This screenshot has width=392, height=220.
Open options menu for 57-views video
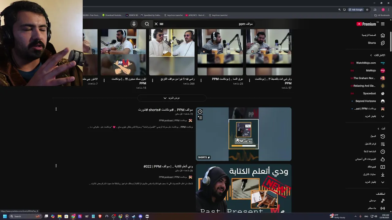point(249,80)
